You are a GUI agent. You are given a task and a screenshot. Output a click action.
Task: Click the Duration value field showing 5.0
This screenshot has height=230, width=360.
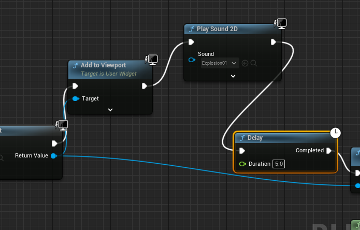(279, 164)
